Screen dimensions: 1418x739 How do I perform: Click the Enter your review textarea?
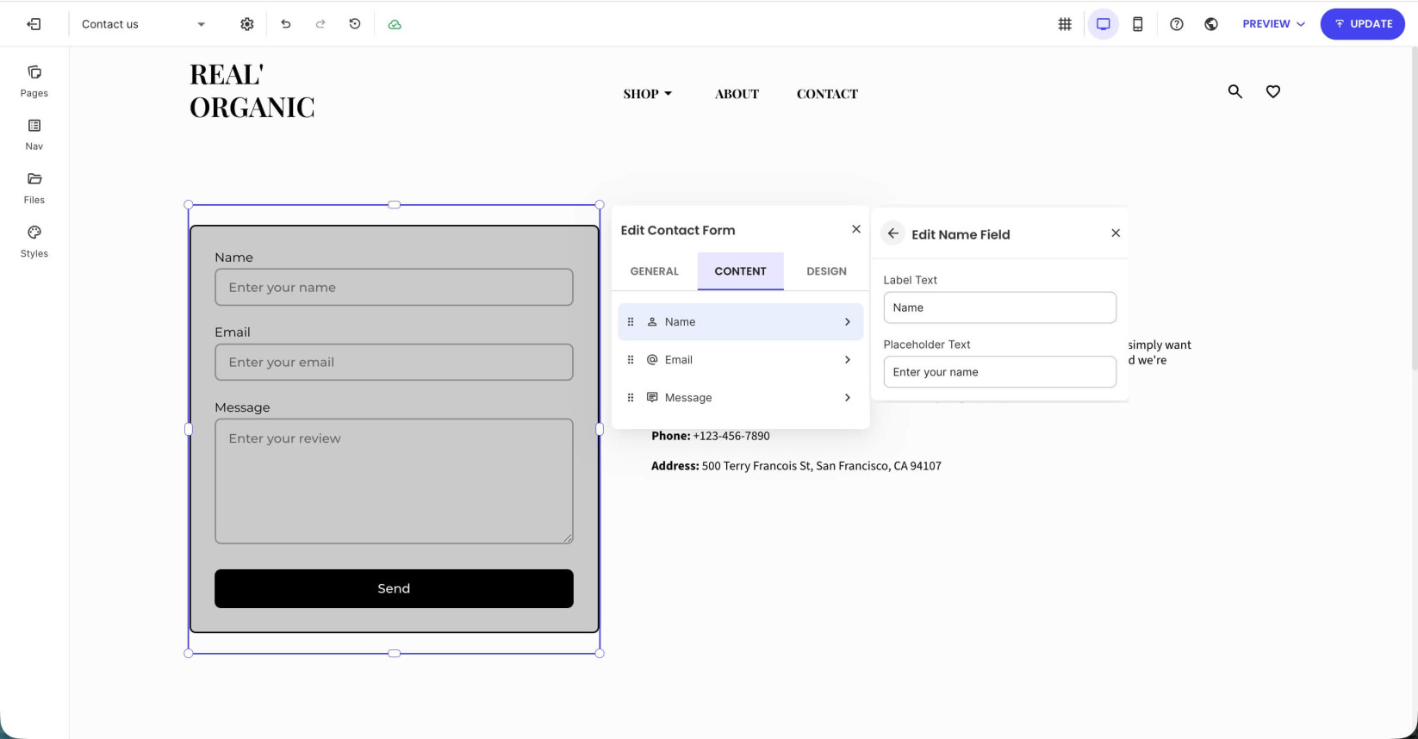coord(394,481)
